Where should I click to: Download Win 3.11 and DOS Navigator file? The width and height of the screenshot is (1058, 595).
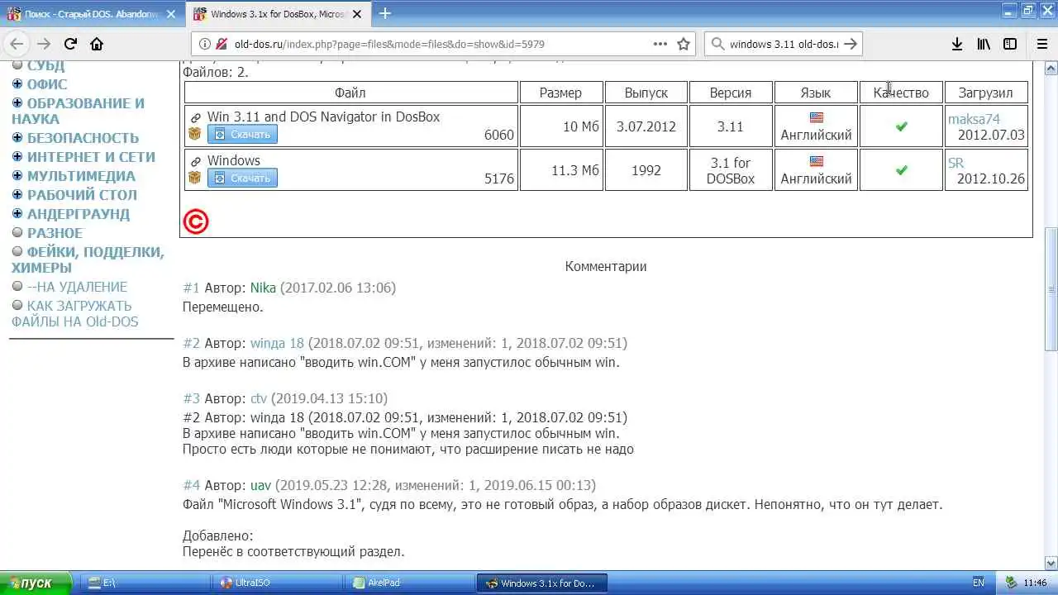(242, 134)
